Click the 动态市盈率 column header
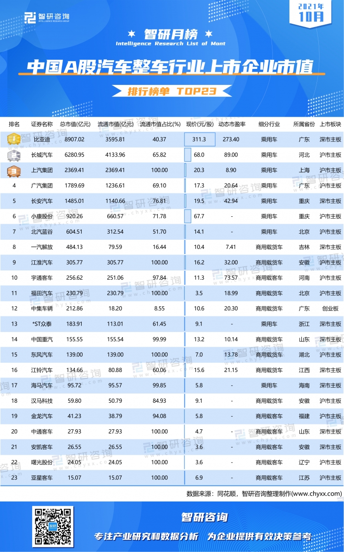This screenshot has height=552, width=344. (231, 124)
